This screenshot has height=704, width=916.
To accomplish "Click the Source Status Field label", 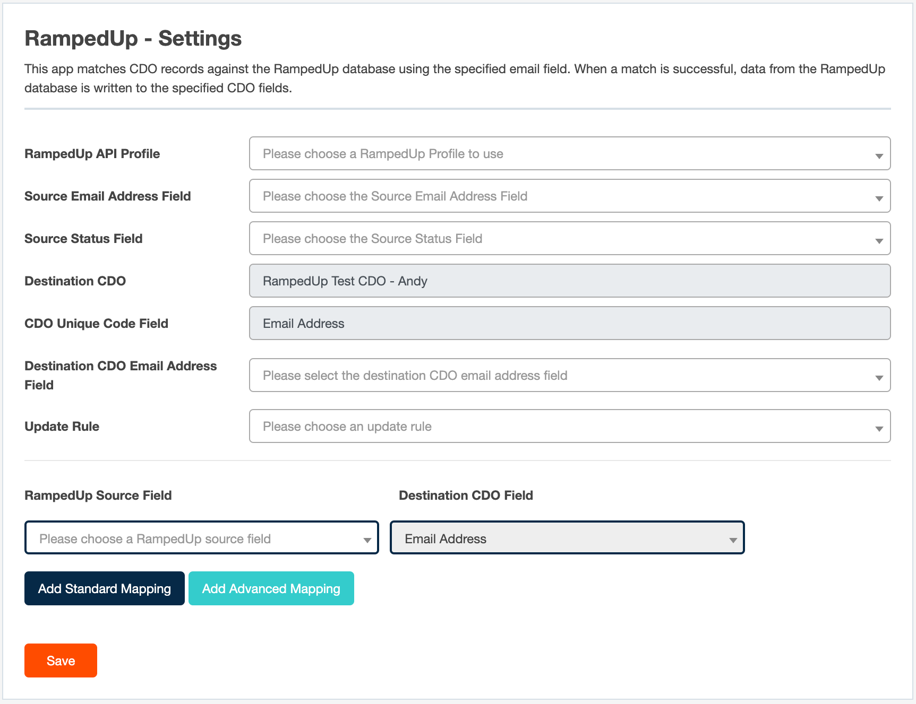I will [83, 239].
